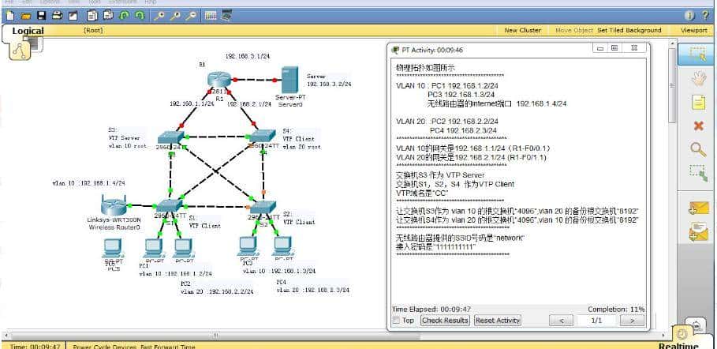Viewport: 717px width, 349px height.
Task: Click the Print icon in toolbar
Action: pos(57,15)
